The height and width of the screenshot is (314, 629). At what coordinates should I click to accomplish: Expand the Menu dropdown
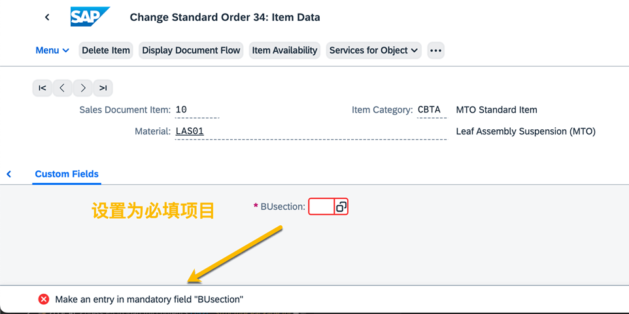coord(52,50)
